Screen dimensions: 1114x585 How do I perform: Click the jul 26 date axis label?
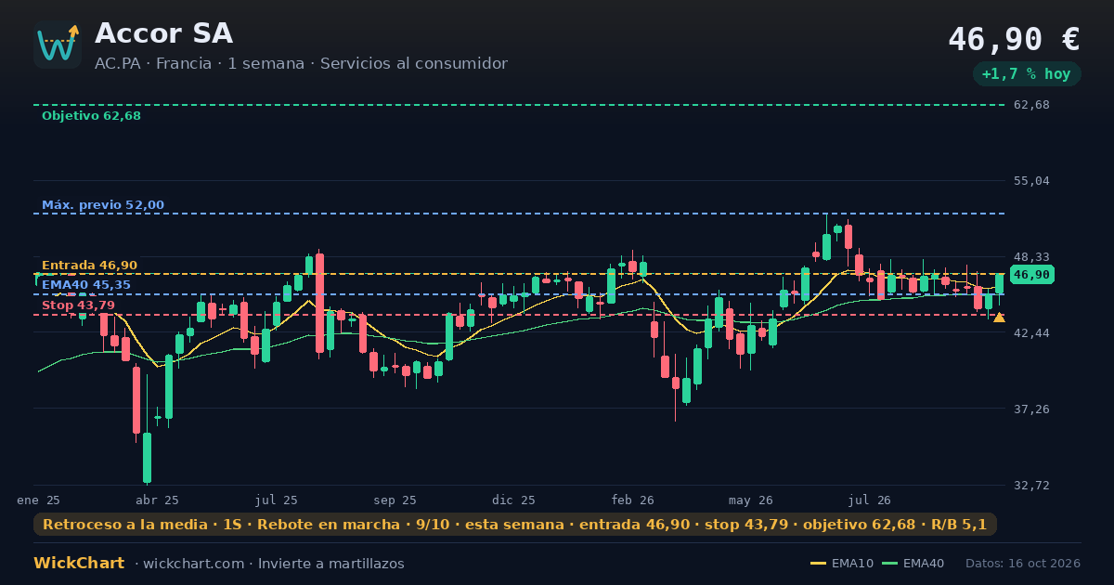870,500
